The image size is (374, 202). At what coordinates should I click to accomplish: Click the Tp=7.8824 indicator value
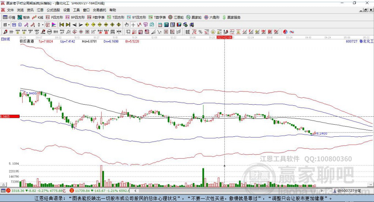tap(46, 41)
